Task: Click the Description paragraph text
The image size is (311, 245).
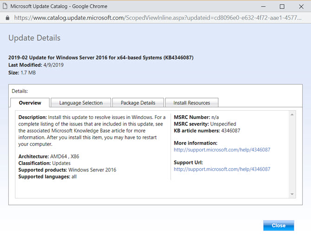Action: pyautogui.click(x=92, y=131)
